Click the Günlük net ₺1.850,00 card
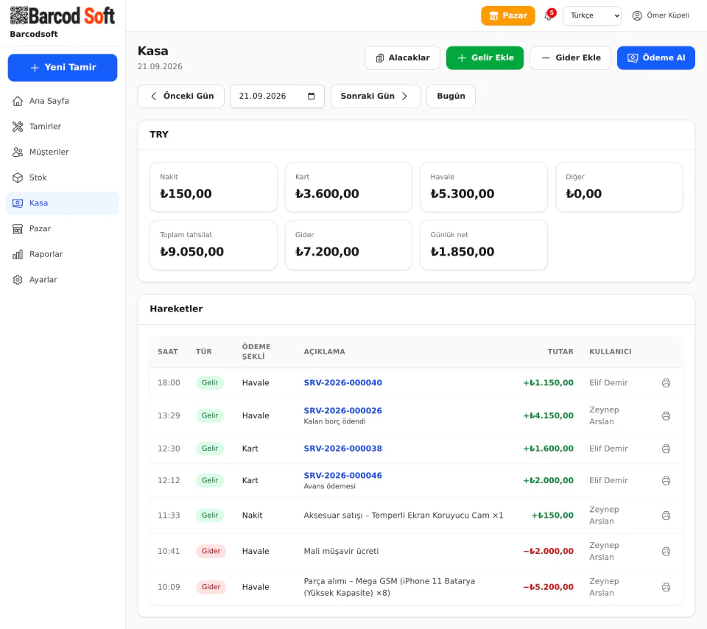The width and height of the screenshot is (707, 629). [x=484, y=245]
